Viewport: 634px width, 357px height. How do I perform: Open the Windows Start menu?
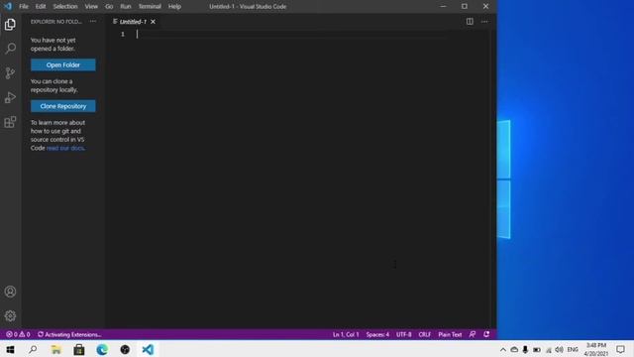pyautogui.click(x=10, y=349)
